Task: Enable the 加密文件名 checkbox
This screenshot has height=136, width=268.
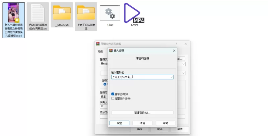Action: [x=113, y=98]
